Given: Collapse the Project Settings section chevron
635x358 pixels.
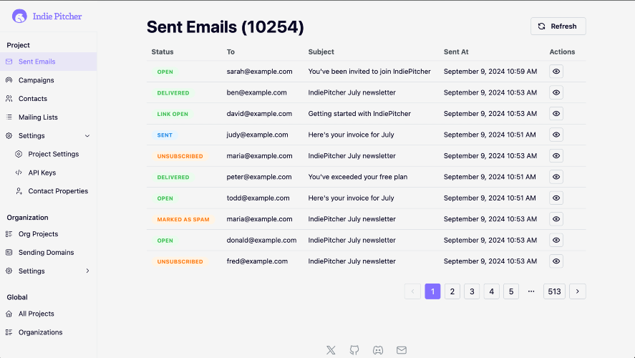Looking at the screenshot, I should (x=87, y=135).
